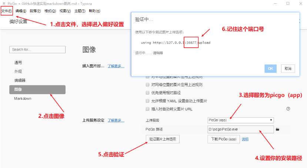Click 取消 in the 验证中 dialog
307x168 pixels.
288,68
